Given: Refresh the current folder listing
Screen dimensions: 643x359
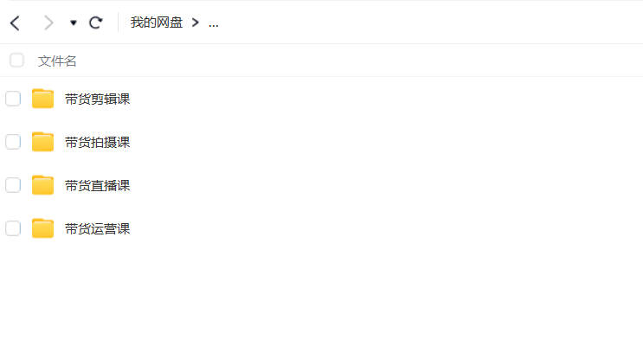Looking at the screenshot, I should (x=95, y=22).
